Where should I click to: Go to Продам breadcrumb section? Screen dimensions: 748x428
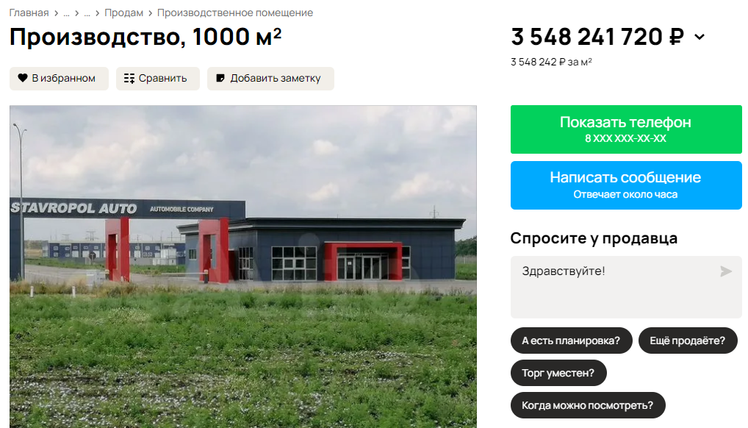point(124,13)
